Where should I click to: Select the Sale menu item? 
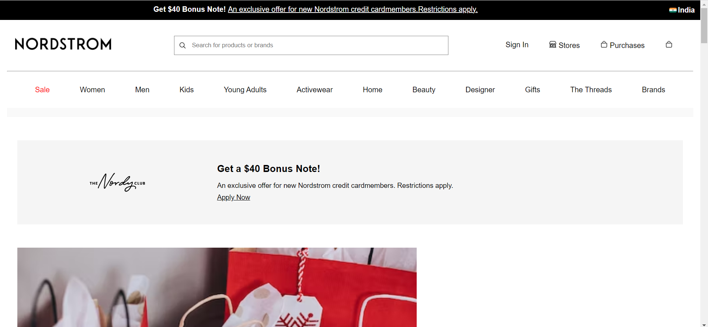click(x=42, y=90)
